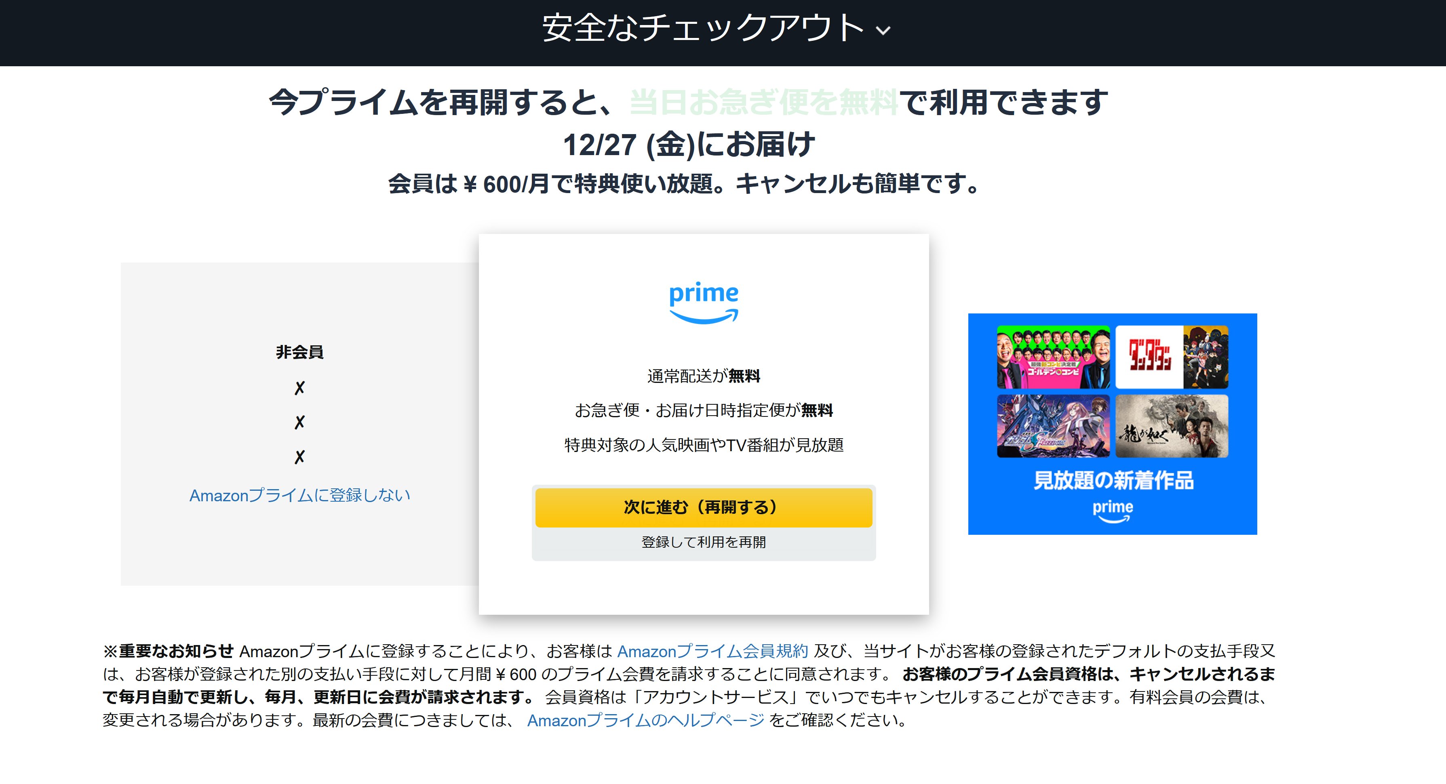Click the 次に進む（再開する）yellow button
1446x784 pixels.
[704, 507]
